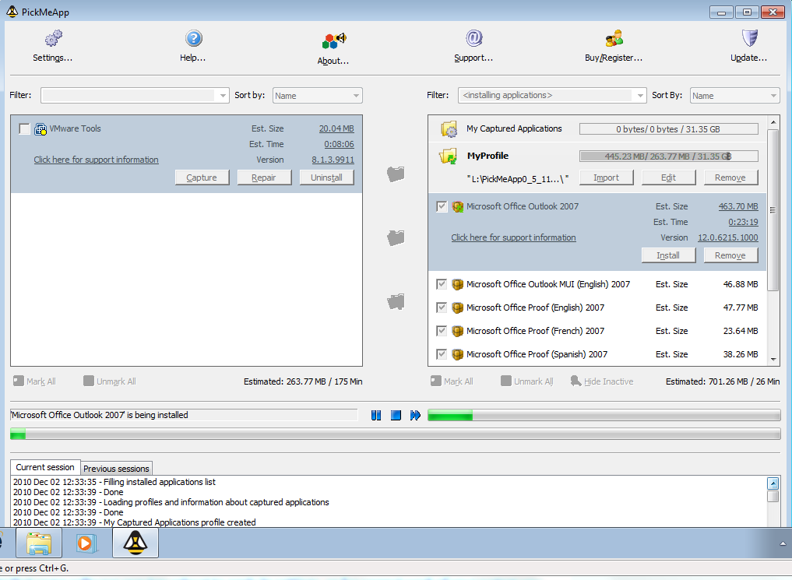Click the top transfer arrow between panels

tap(396, 174)
